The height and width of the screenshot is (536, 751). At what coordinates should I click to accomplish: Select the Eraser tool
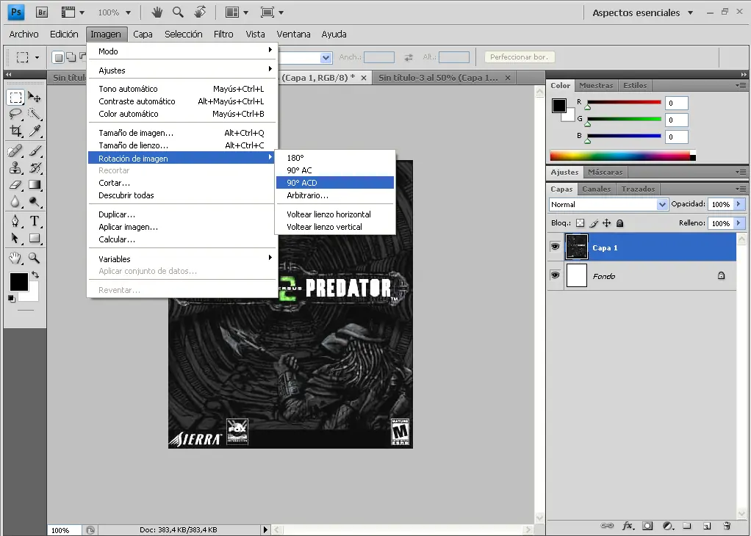point(15,185)
